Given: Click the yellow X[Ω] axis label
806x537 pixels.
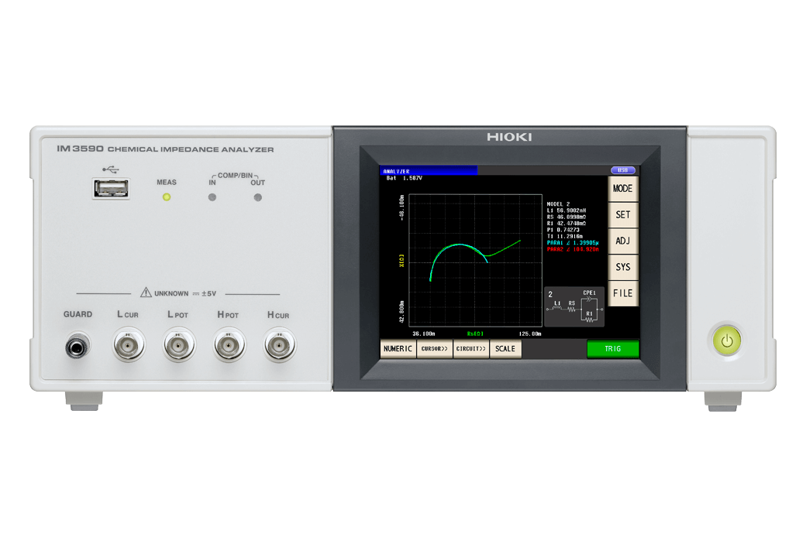Looking at the screenshot, I should [x=401, y=260].
